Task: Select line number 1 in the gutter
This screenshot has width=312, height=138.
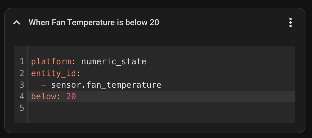Action: pos(22,62)
